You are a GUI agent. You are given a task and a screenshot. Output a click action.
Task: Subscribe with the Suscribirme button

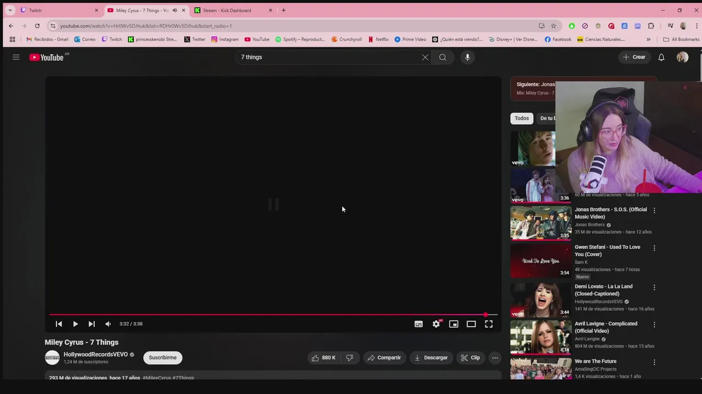point(163,358)
